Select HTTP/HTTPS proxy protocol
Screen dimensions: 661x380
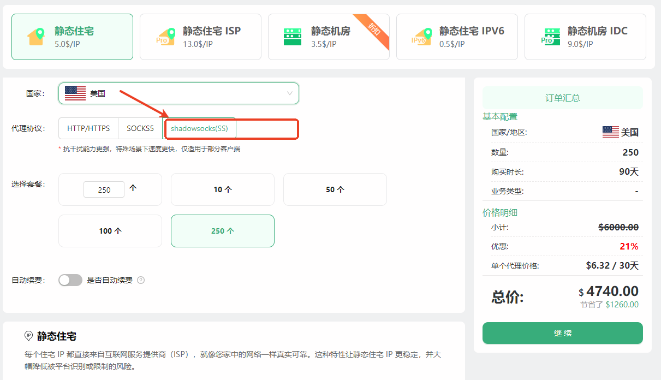point(88,129)
